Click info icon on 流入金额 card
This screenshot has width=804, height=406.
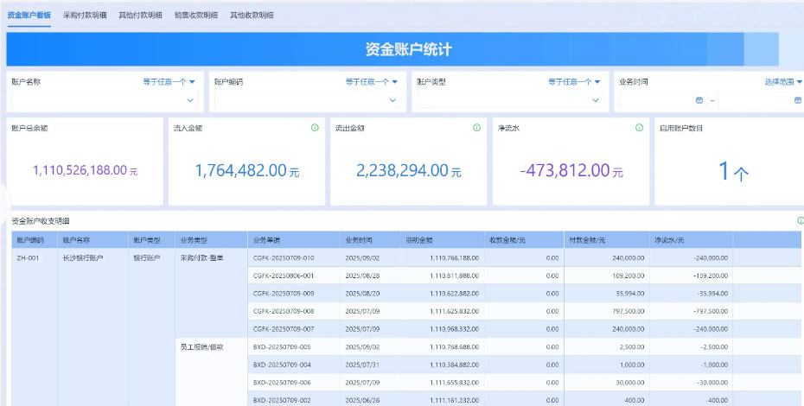tap(315, 128)
